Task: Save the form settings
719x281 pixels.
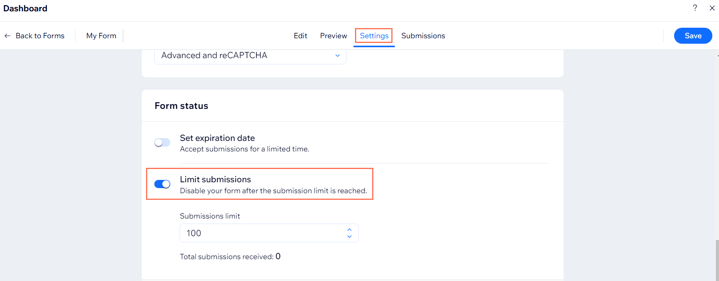Action: (x=693, y=36)
